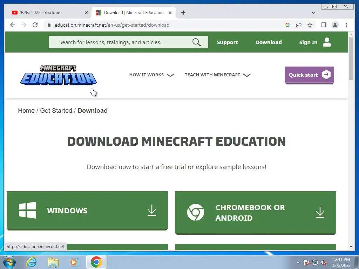
Task: Open Internet Explorer from the taskbar
Action: pos(31,262)
